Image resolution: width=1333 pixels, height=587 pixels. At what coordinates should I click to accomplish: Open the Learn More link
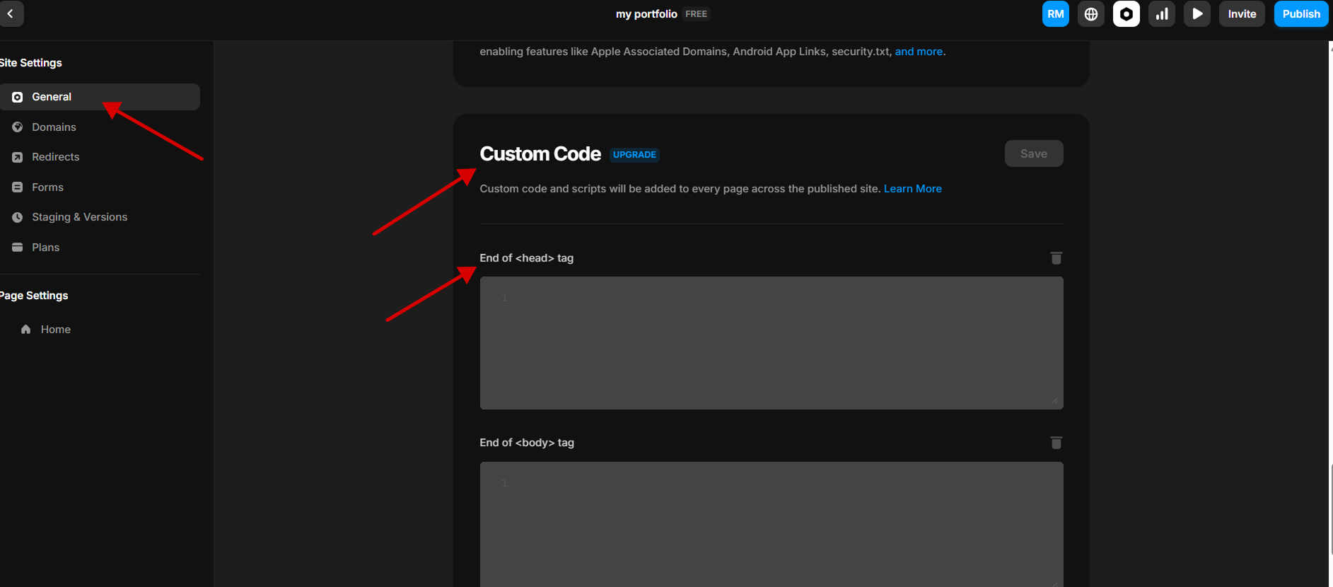point(912,189)
